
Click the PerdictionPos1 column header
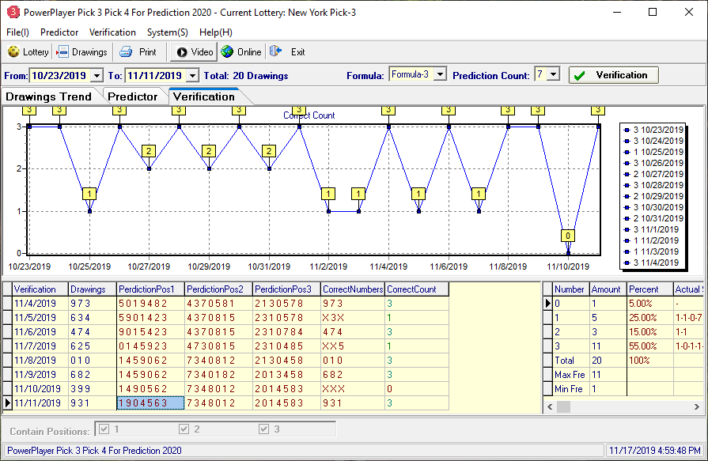click(x=150, y=289)
